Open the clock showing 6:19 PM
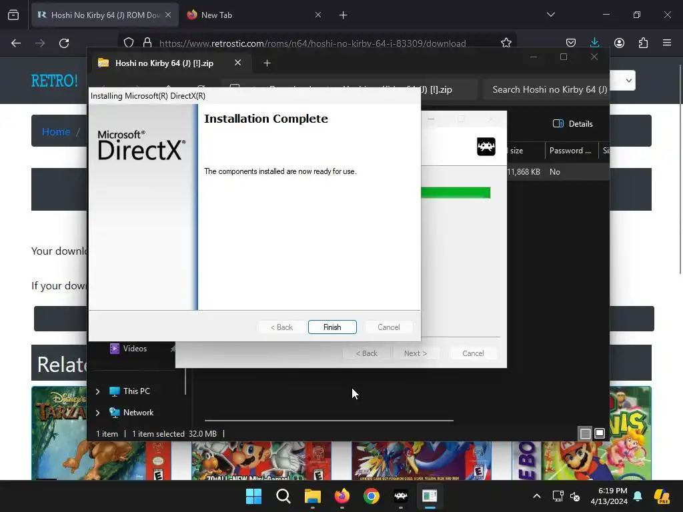683x512 pixels. click(609, 496)
